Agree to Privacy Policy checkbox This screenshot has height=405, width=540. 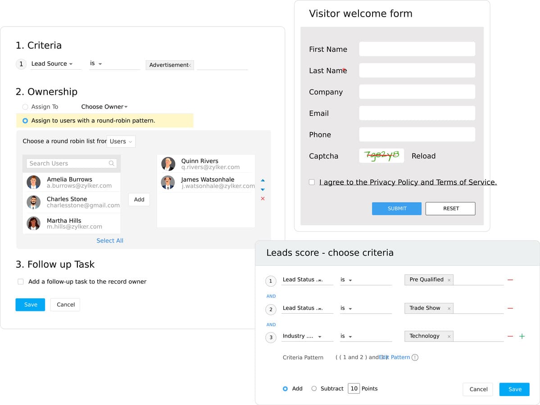[312, 182]
